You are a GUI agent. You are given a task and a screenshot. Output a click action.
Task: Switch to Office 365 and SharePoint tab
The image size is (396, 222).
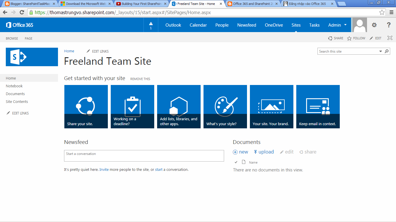[x=252, y=4]
